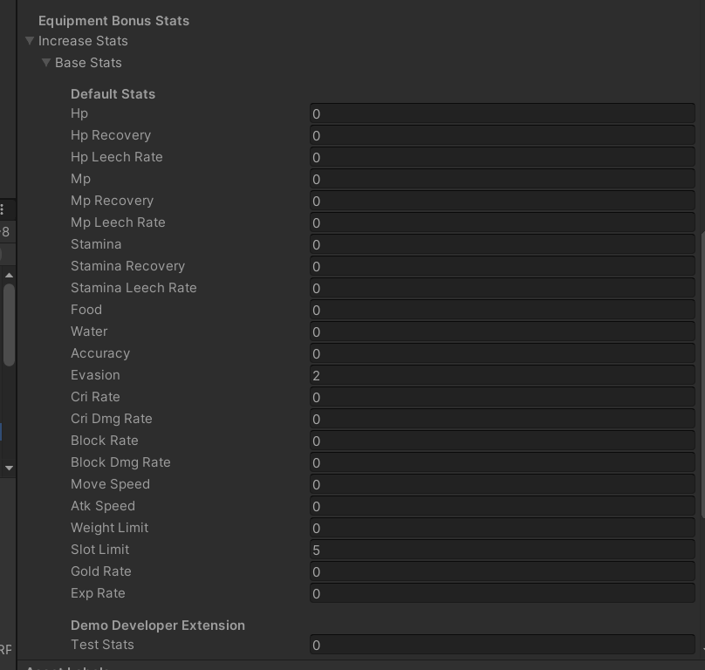Viewport: 705px width, 670px height.
Task: Click the Slot Limit field showing 5
Action: point(502,550)
